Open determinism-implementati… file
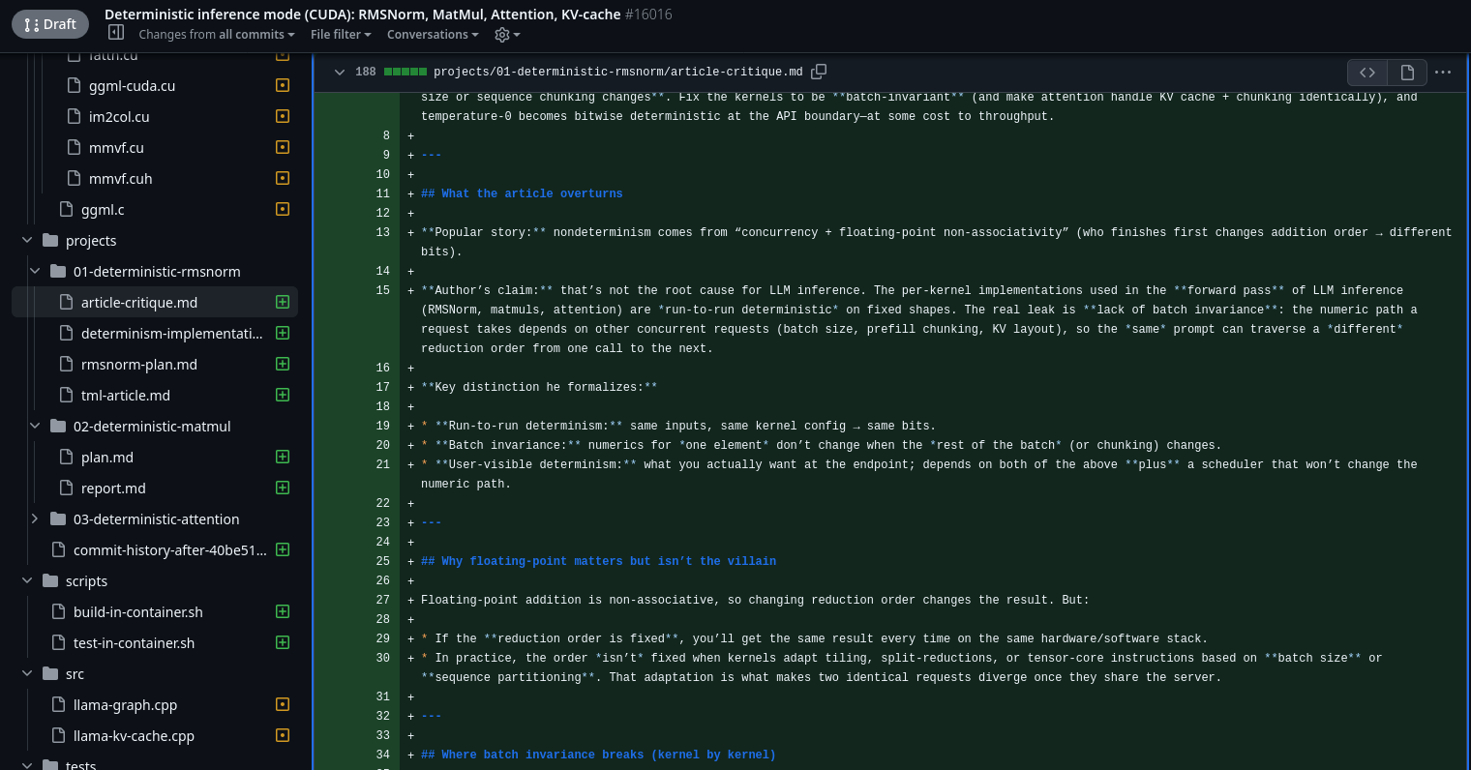Screen dimensions: 1471x770 coord(172,334)
